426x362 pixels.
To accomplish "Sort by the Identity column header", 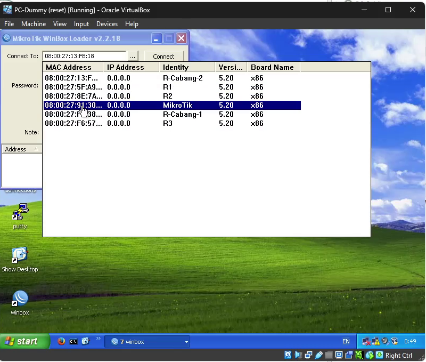I will pyautogui.click(x=187, y=67).
